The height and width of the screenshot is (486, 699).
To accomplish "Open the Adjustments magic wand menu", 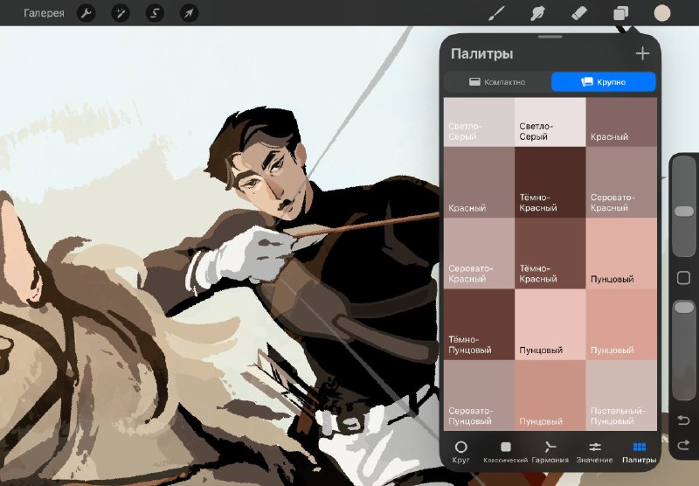I will (x=121, y=13).
